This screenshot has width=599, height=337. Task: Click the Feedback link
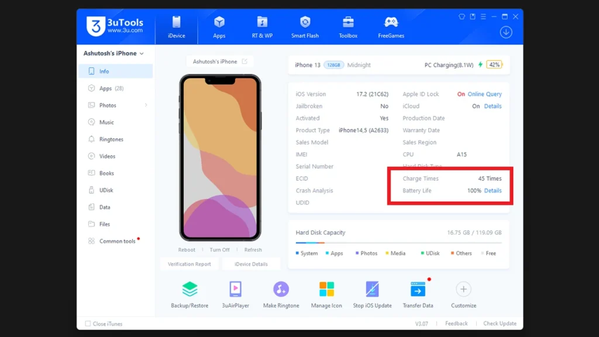pyautogui.click(x=456, y=324)
